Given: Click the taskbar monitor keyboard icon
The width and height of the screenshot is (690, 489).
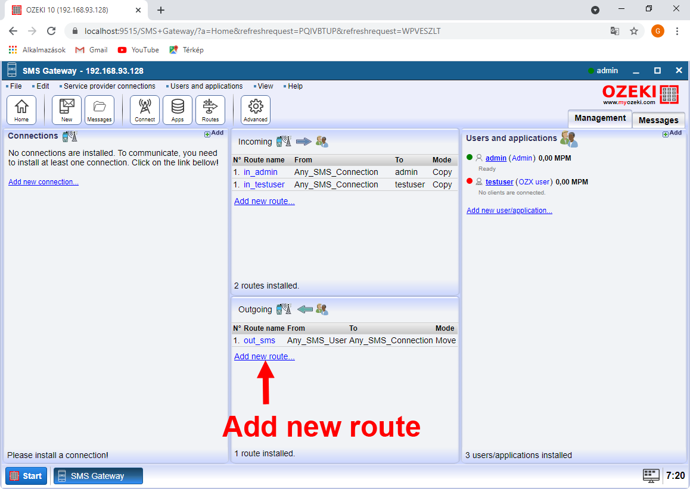Looking at the screenshot, I should [x=651, y=475].
